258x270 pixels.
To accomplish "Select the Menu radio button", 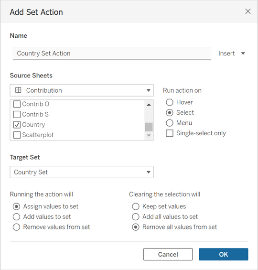I will pos(170,123).
